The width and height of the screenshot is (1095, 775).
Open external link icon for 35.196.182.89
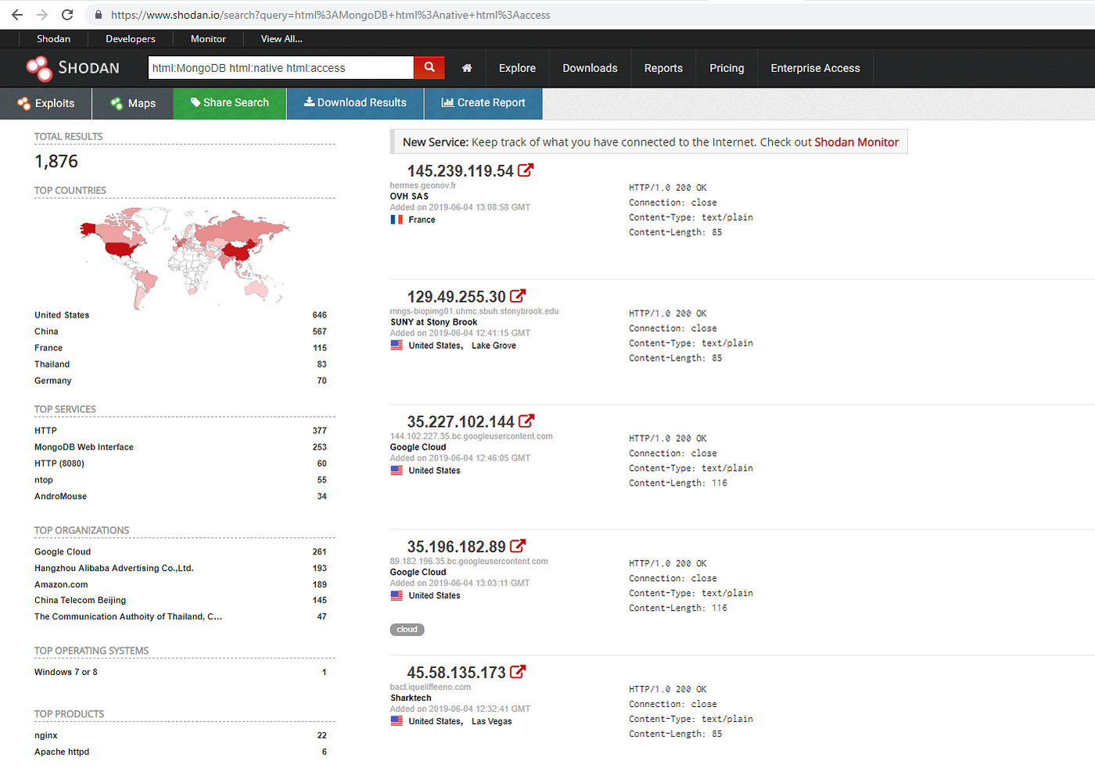[518, 546]
